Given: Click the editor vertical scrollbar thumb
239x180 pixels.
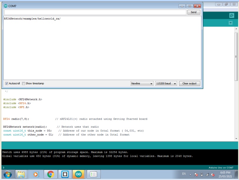Looking at the screenshot, I should point(236,56).
